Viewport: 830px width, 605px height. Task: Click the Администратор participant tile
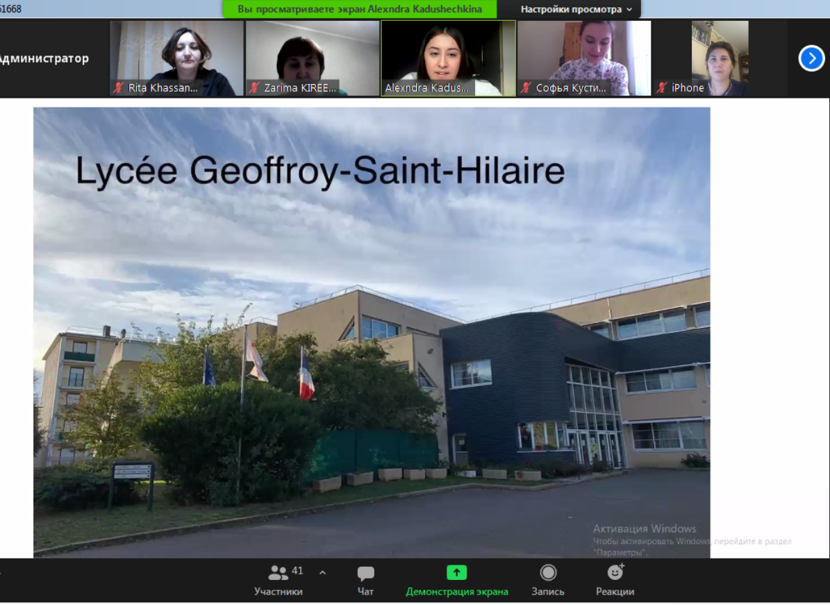coord(45,58)
